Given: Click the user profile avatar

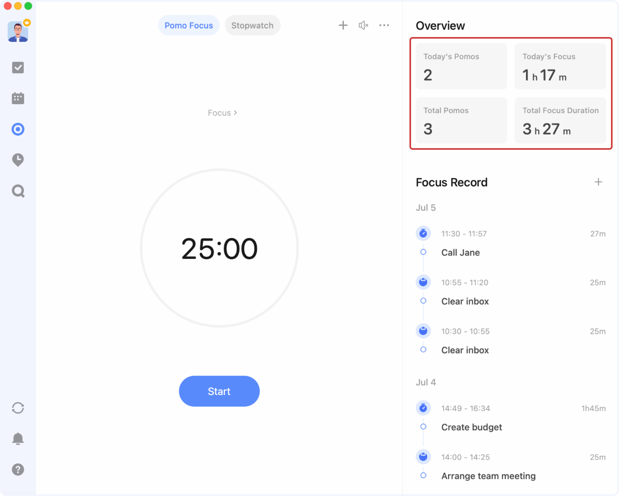Looking at the screenshot, I should tap(18, 32).
